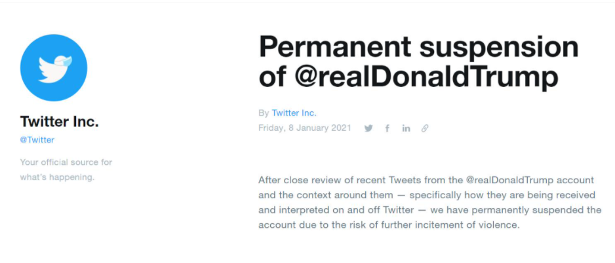Click the date Friday, 8 January 2021

click(305, 128)
